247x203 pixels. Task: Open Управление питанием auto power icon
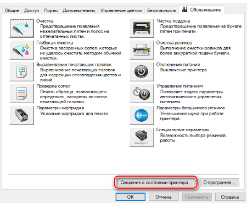pos(142,93)
